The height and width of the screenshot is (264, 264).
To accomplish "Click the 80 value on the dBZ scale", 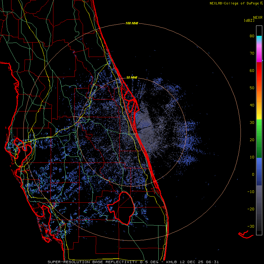I will coord(252,36).
